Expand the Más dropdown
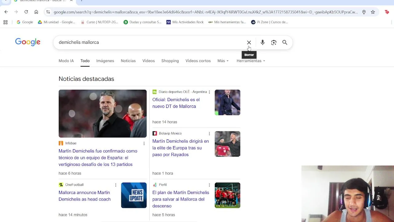The width and height of the screenshot is (394, 222). click(223, 61)
